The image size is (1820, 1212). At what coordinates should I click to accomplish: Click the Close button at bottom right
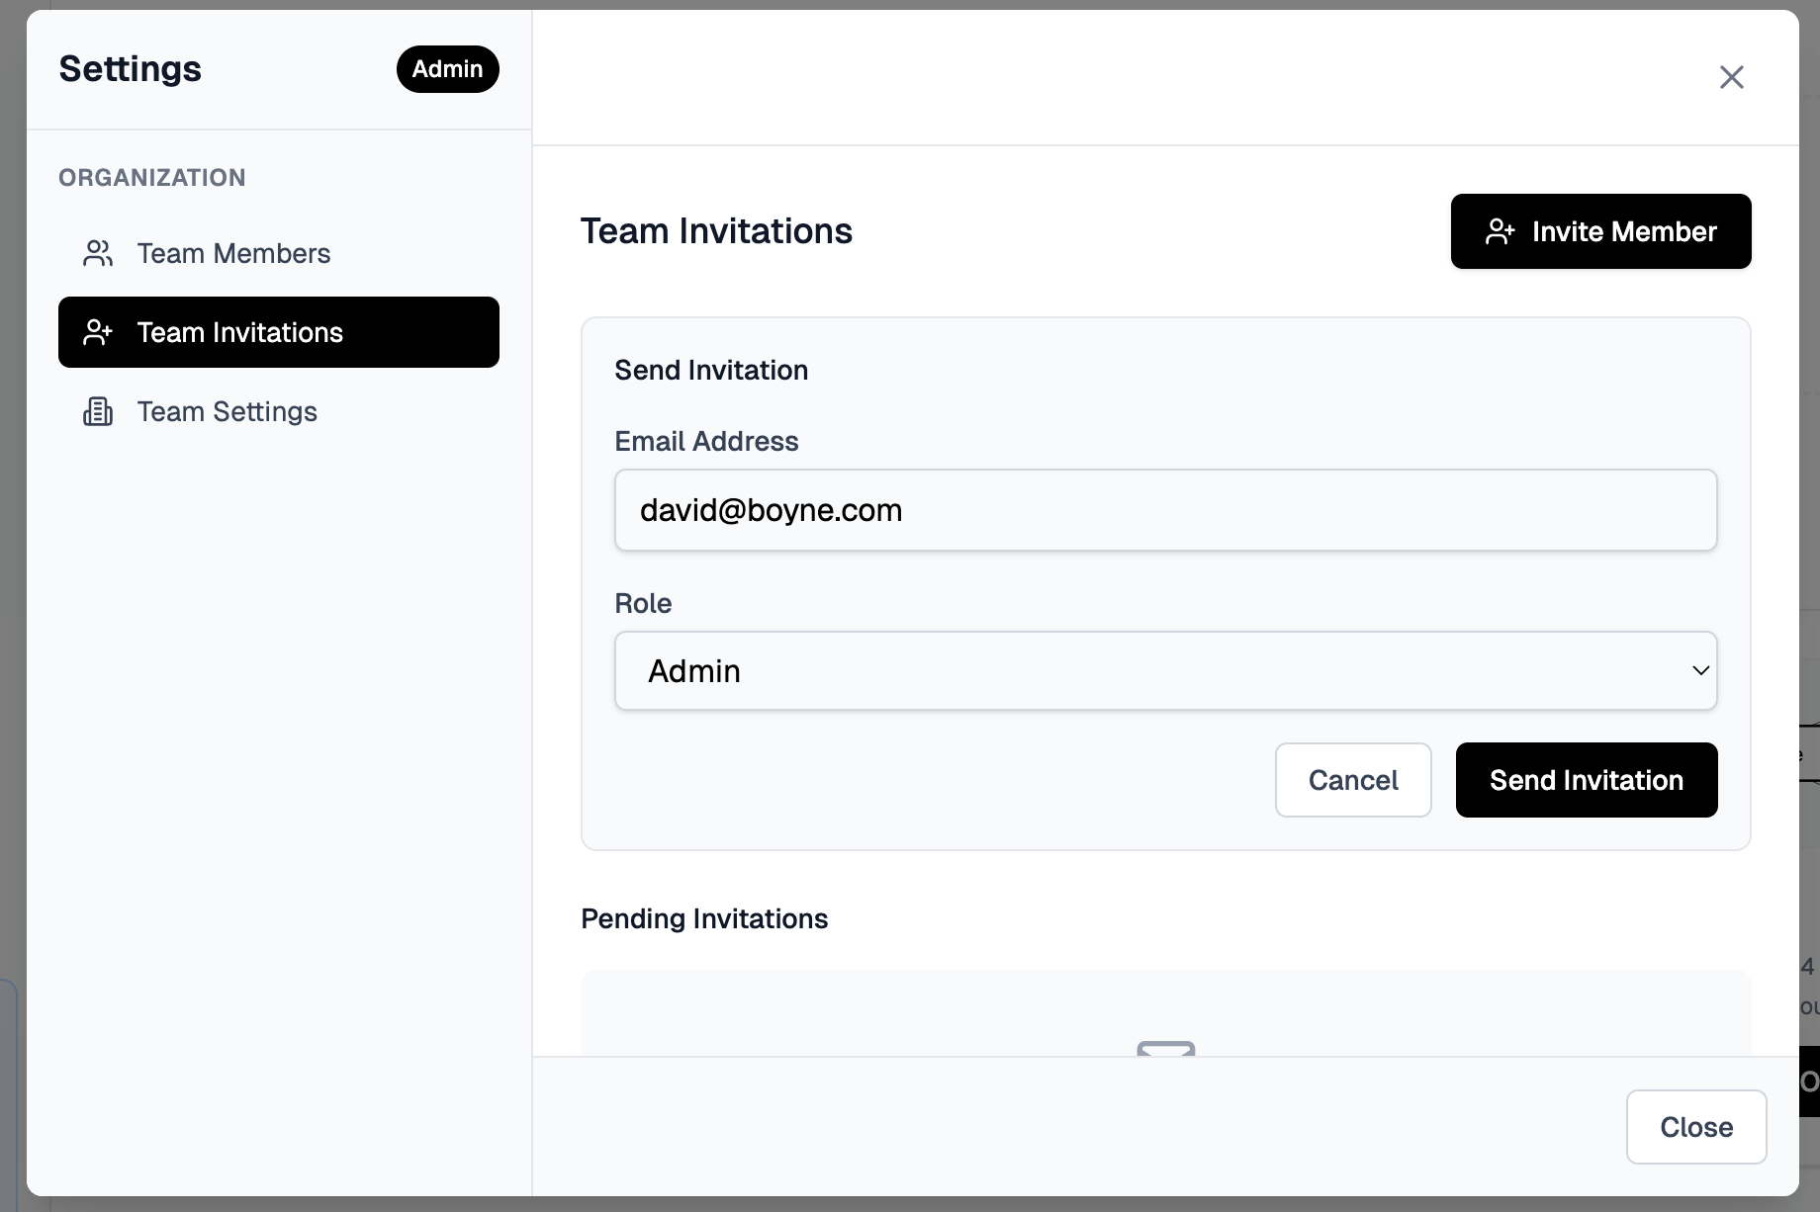(1696, 1127)
